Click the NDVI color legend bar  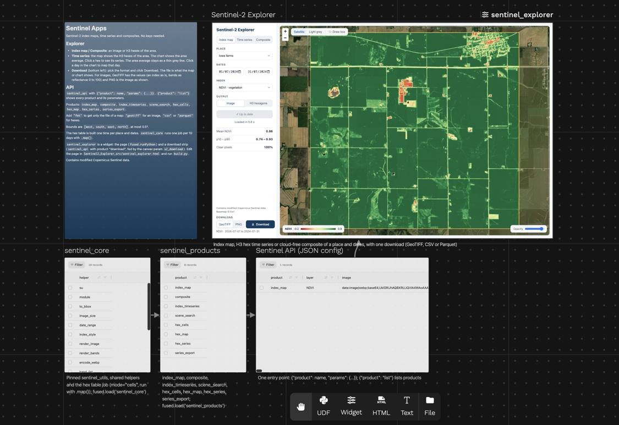click(x=318, y=229)
